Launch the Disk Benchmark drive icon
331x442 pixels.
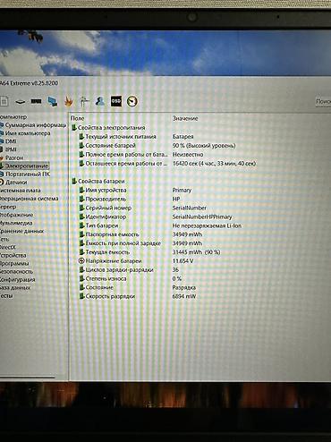20,102
